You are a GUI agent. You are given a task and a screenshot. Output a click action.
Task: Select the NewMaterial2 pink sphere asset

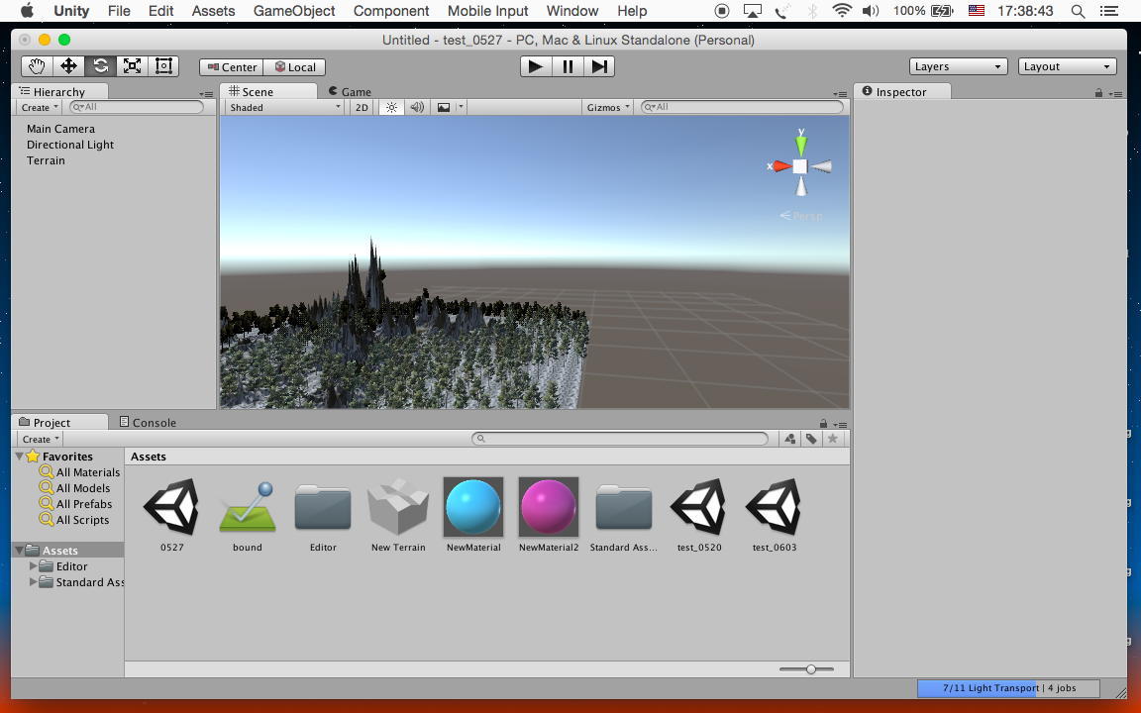point(549,507)
